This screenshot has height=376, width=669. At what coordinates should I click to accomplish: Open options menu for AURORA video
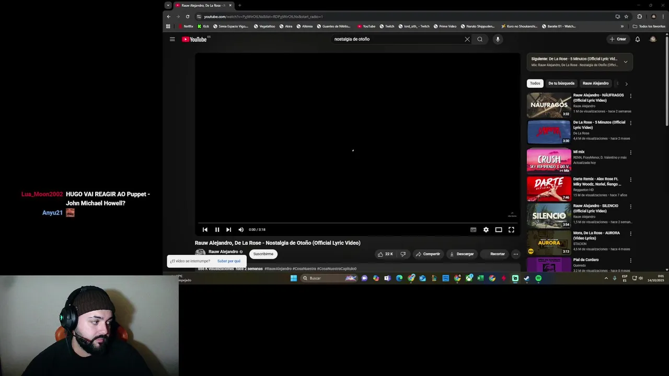(x=630, y=234)
